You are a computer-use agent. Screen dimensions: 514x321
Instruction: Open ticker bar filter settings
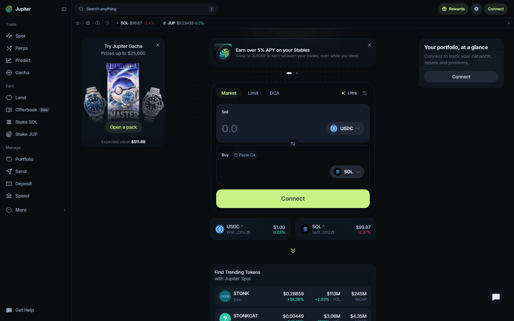coord(77,23)
